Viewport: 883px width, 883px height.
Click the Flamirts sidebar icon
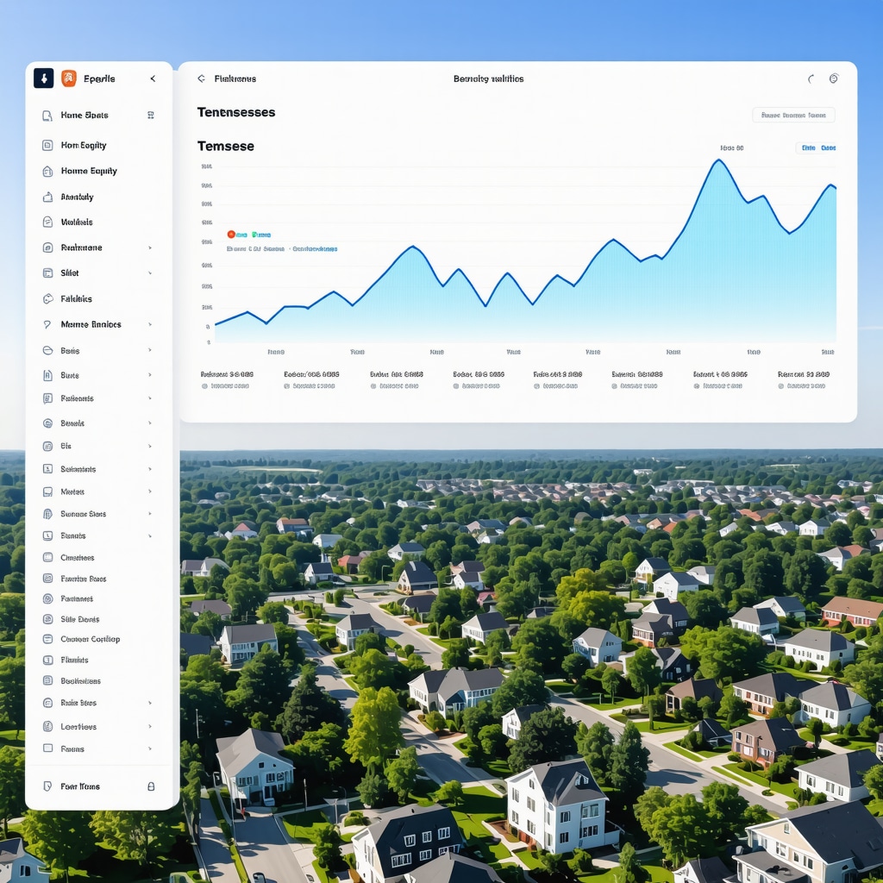click(48, 660)
